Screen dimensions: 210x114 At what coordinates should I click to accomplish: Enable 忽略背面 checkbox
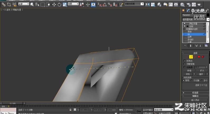[x=185, y=64]
